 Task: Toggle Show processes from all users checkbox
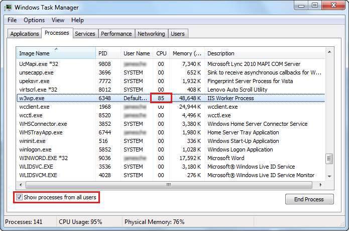coord(20,198)
